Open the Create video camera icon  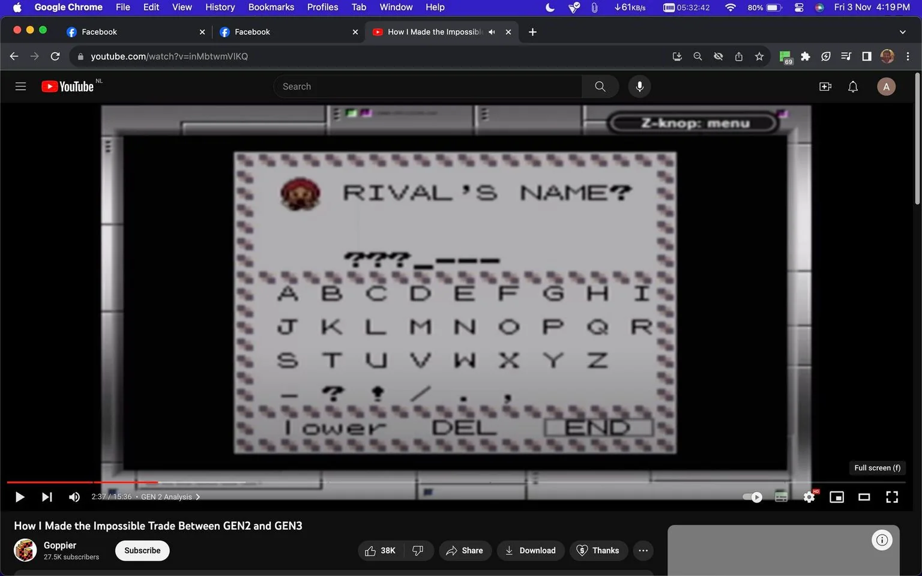click(x=825, y=86)
